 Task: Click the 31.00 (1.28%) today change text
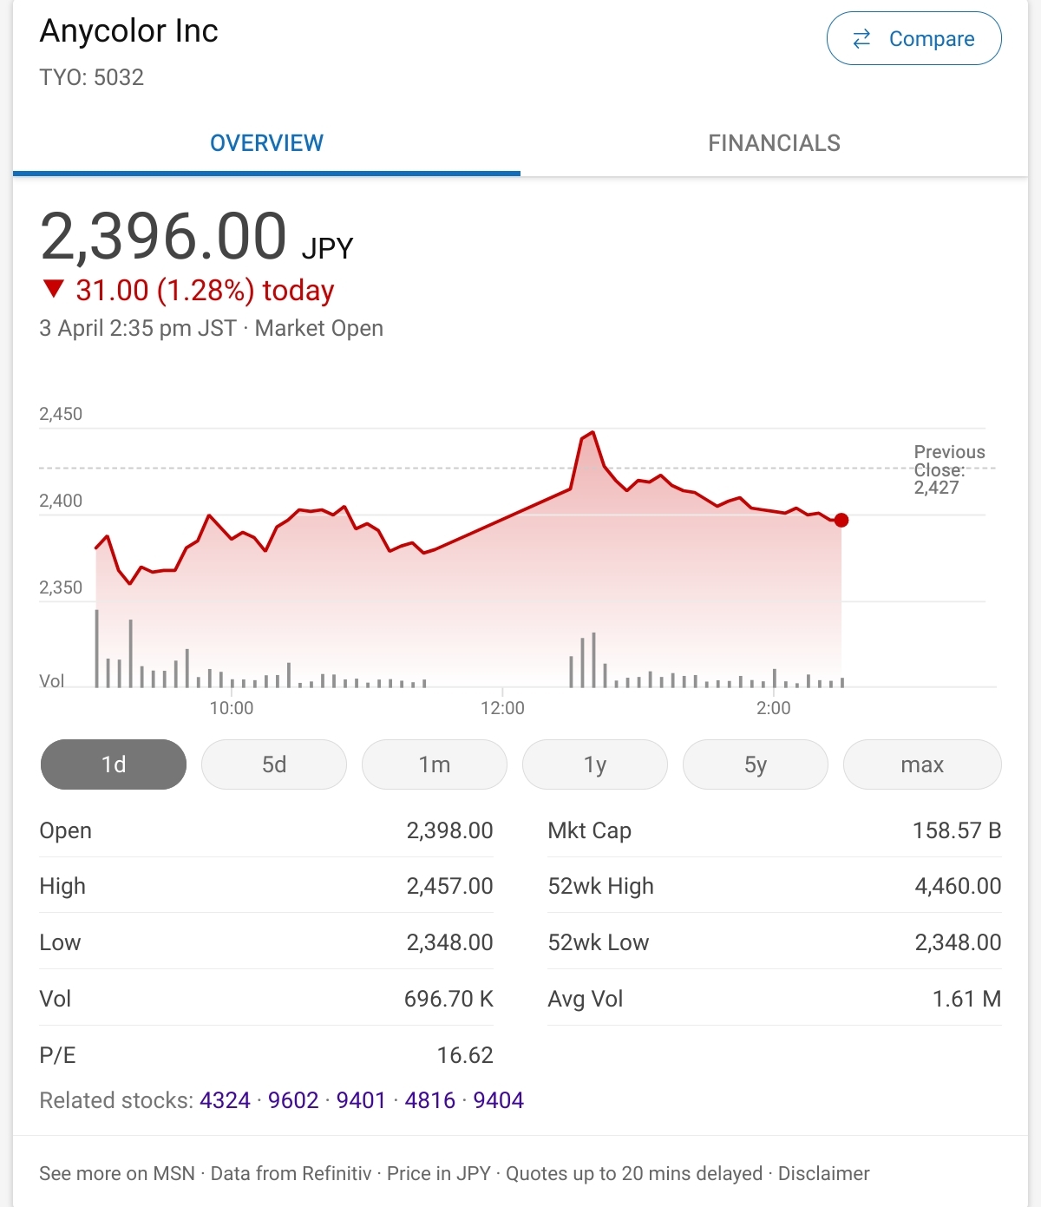coord(205,290)
